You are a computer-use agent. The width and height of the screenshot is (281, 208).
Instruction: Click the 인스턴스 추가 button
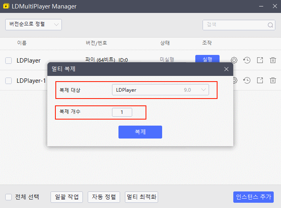254,197
